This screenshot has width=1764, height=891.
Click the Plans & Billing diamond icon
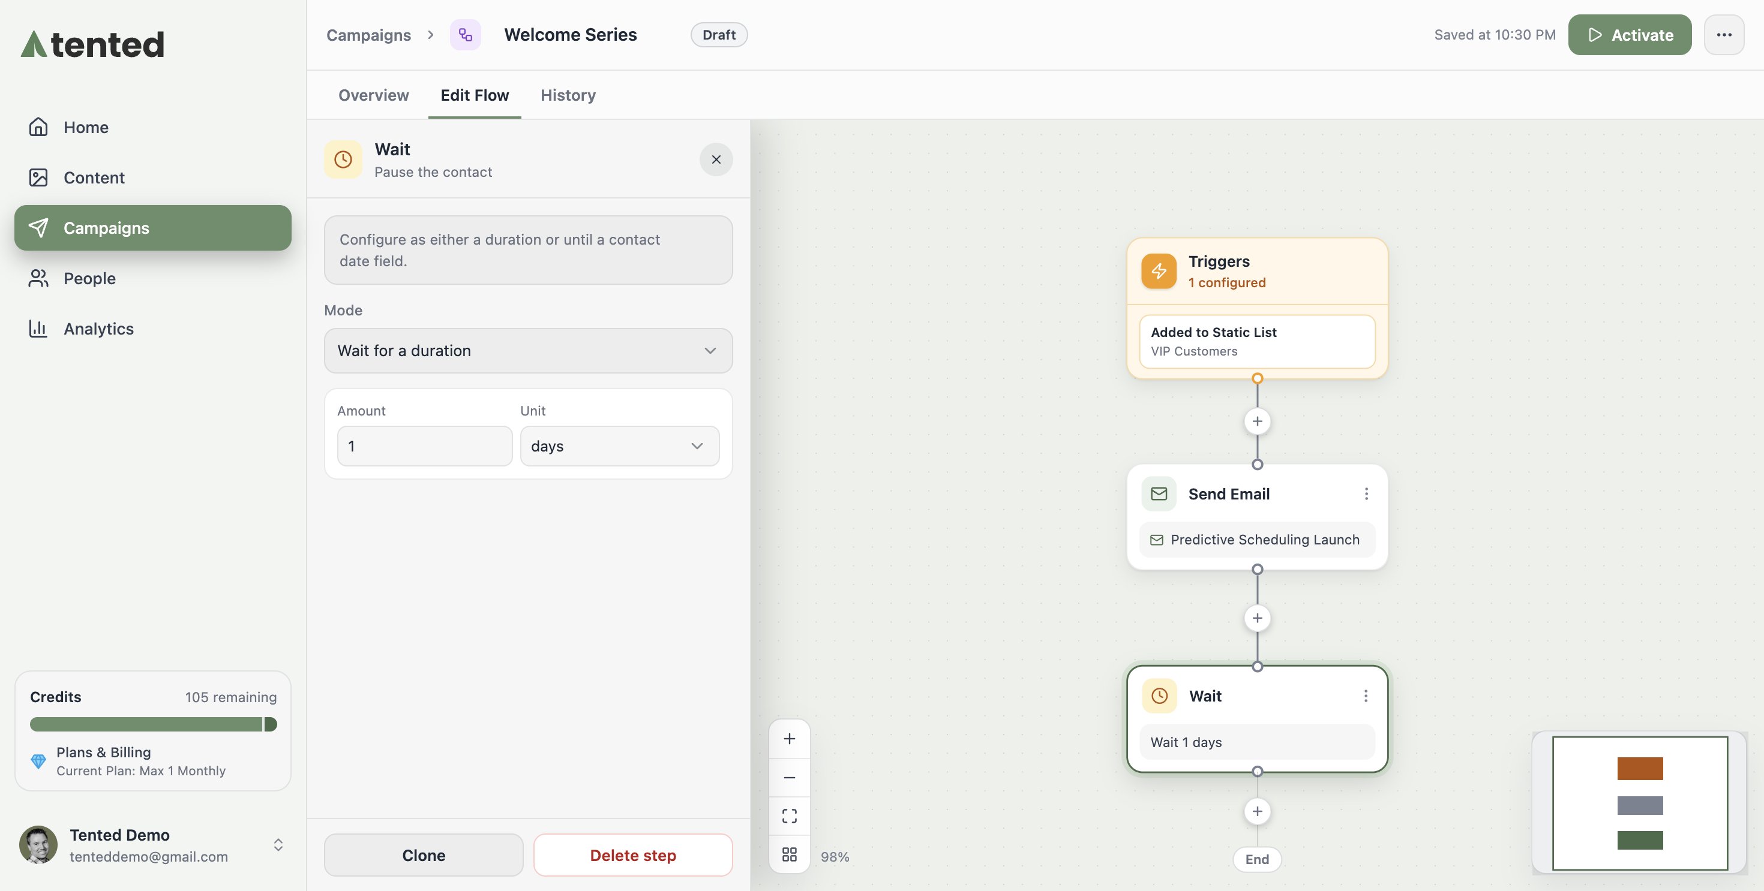click(38, 761)
